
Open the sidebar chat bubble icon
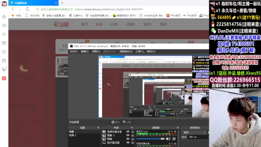click(4, 52)
